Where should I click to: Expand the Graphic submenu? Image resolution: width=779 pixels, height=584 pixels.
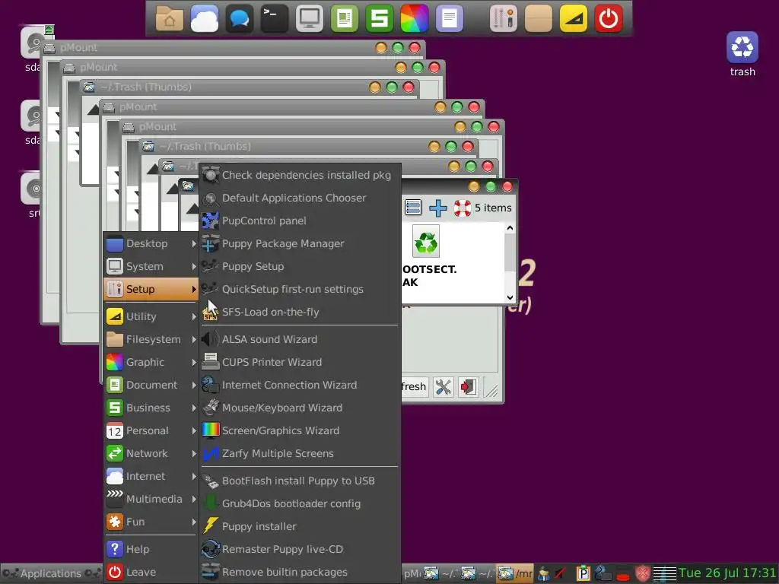151,362
